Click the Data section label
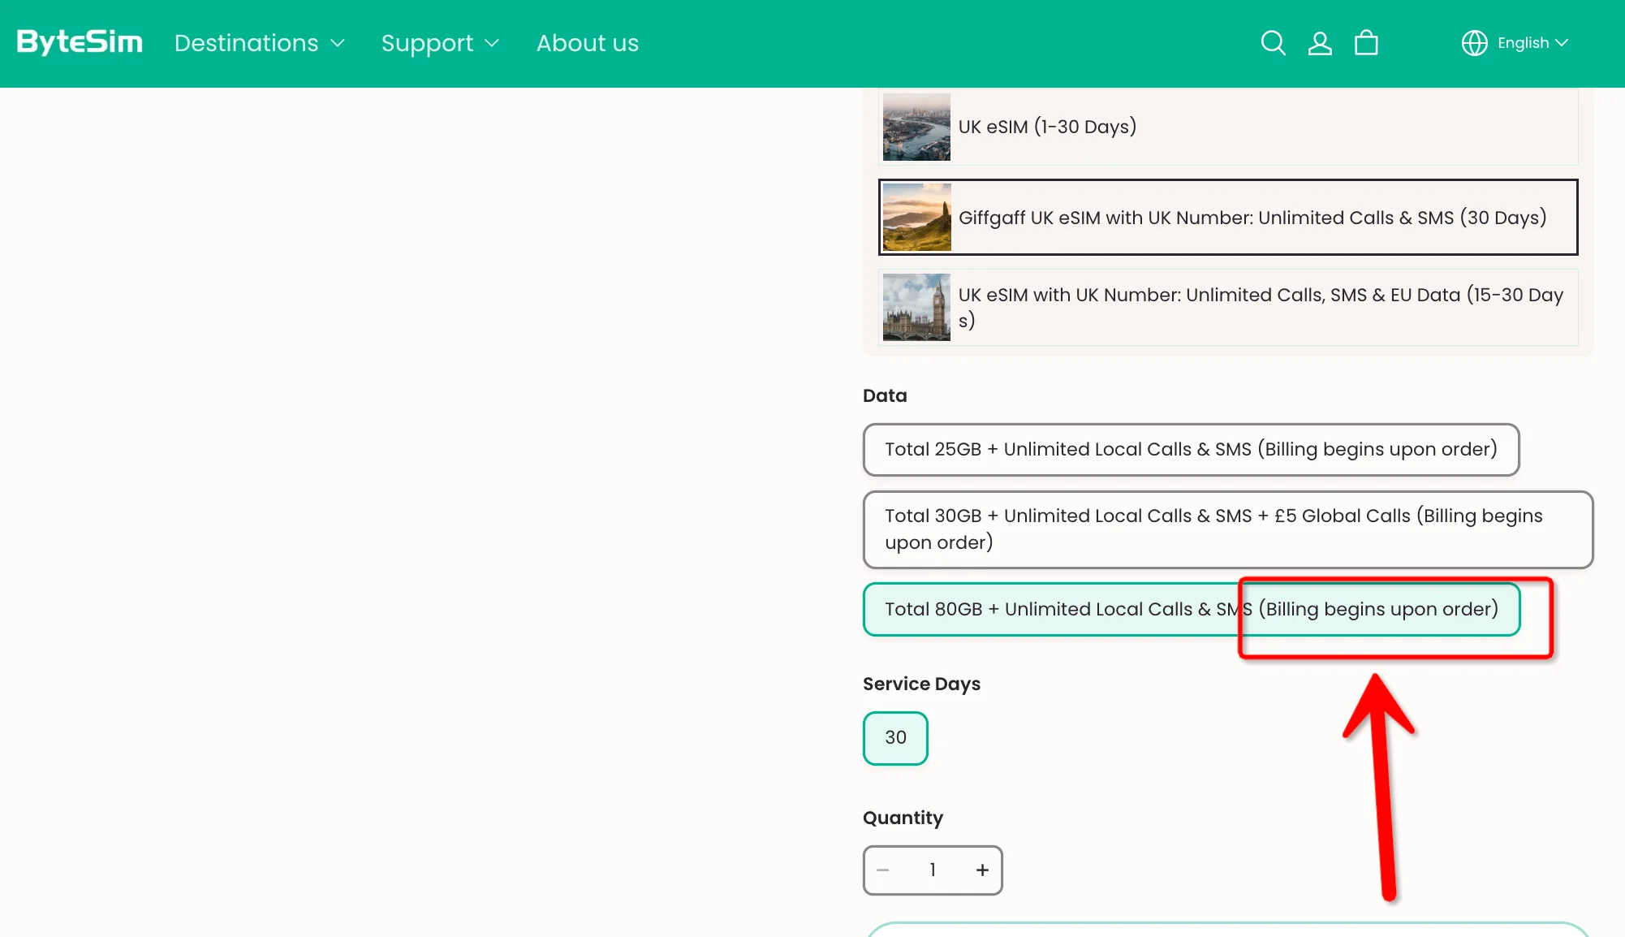Screen dimensions: 1625x937 point(885,395)
